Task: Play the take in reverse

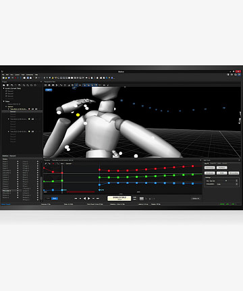Action: click(x=84, y=198)
